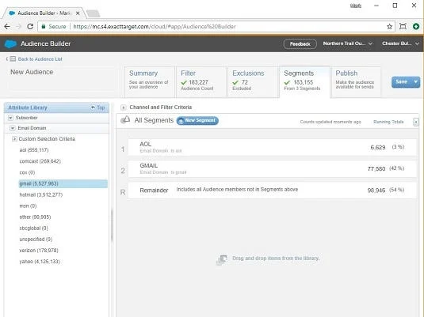Click the Feedback button

tap(300, 43)
